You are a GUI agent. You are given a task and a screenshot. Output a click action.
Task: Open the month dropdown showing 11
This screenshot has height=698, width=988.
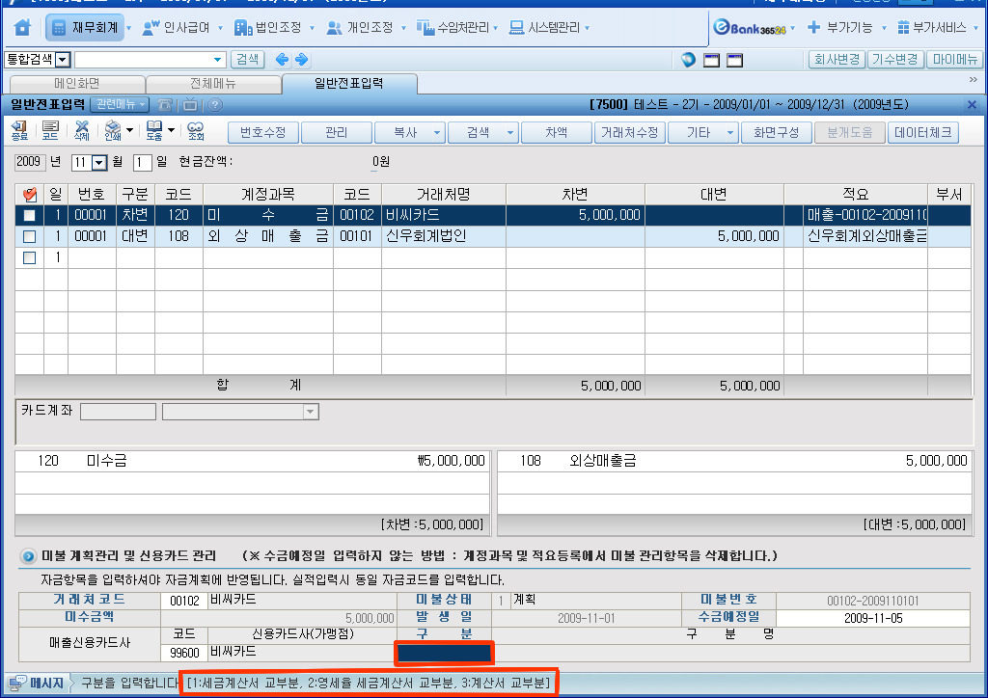pos(98,162)
